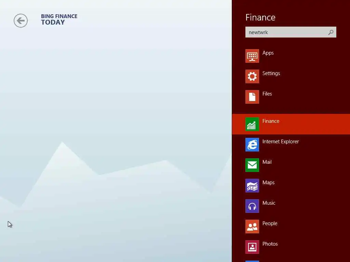Filter search results by Files label

point(267,94)
